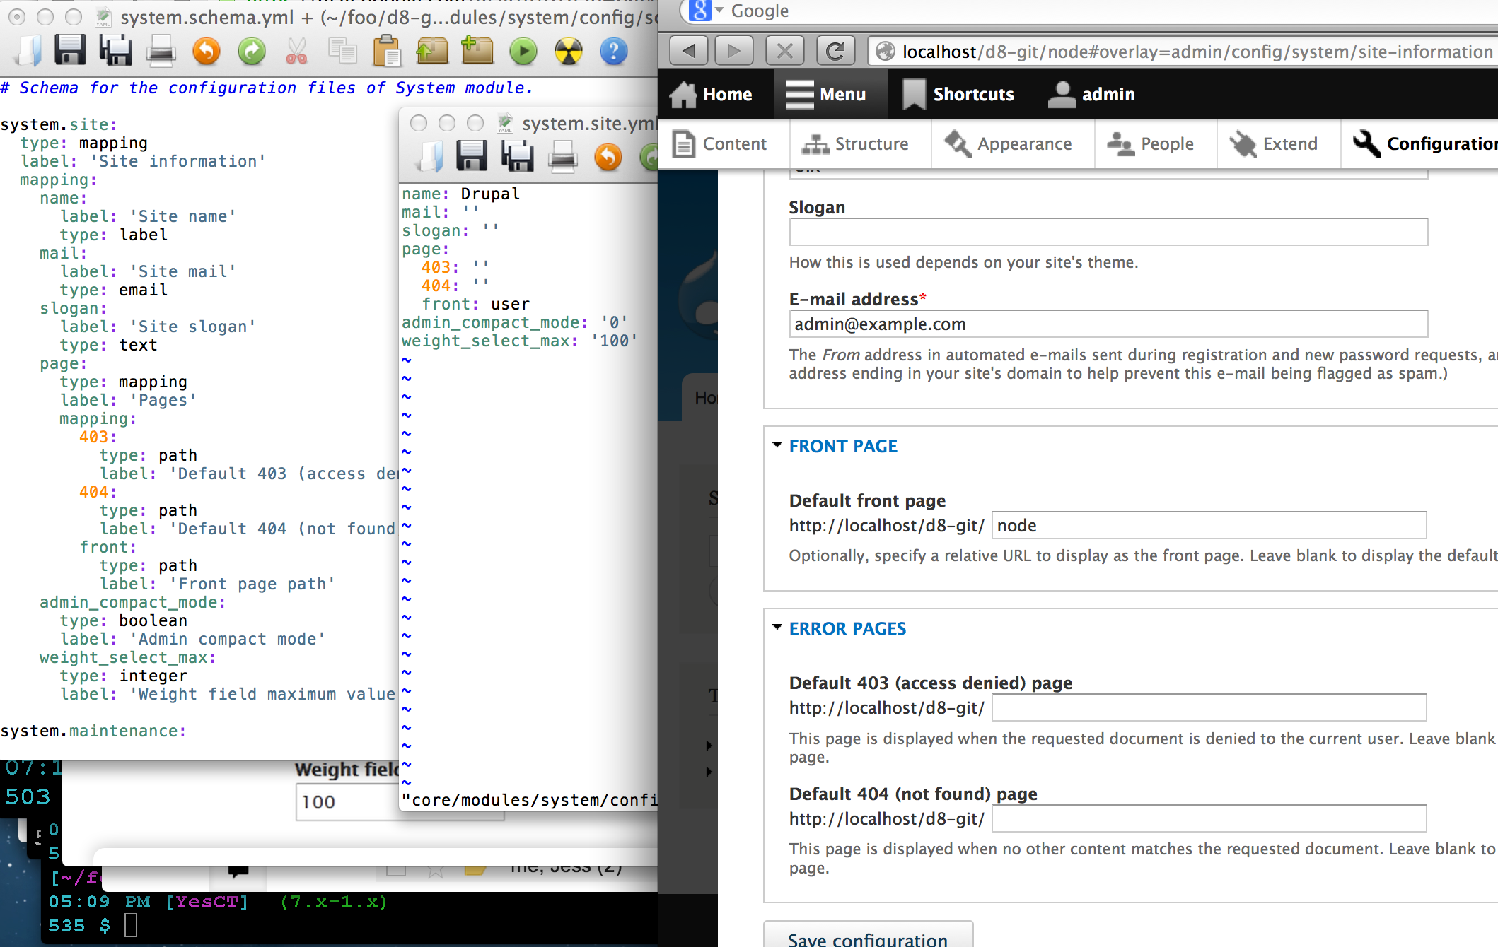1498x947 pixels.
Task: Click Save All icon in system.schema.yml toolbar
Action: tap(116, 51)
